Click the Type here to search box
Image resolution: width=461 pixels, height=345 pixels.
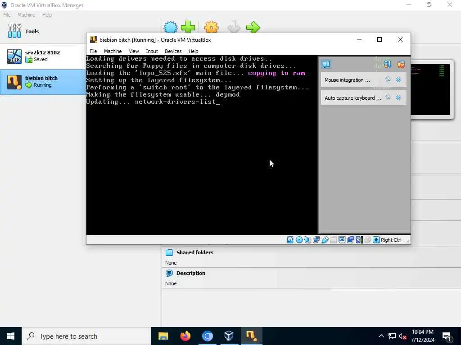tap(86, 336)
